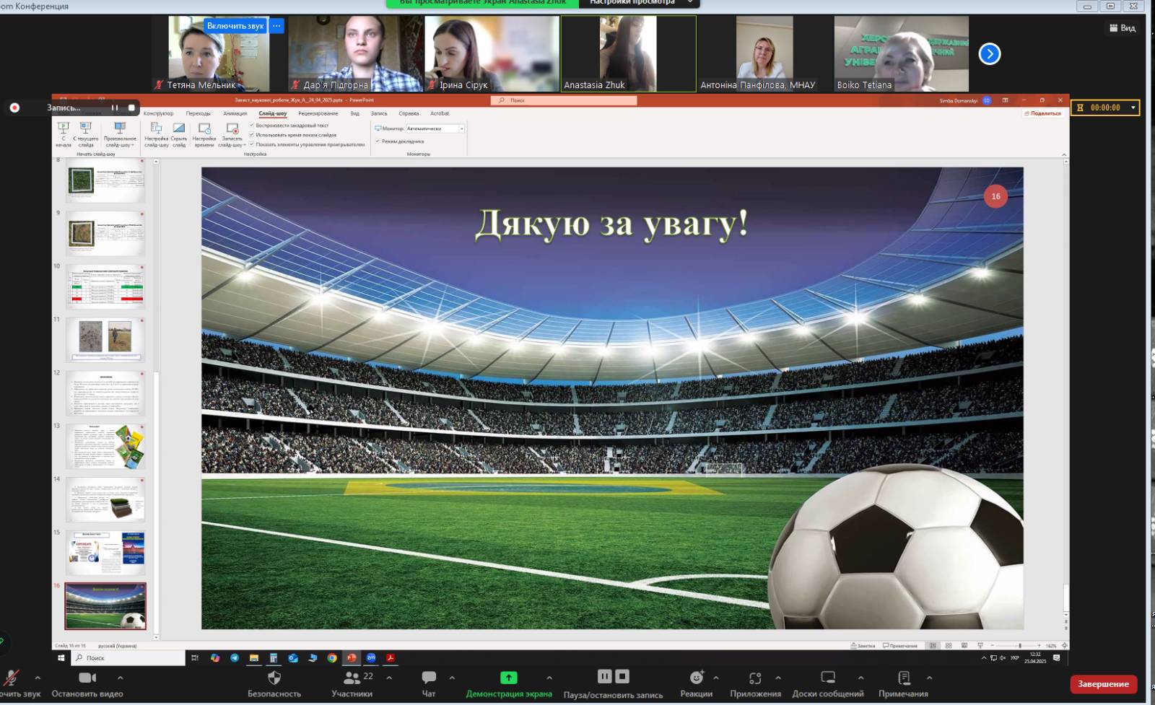Open the custom slideshow icon
This screenshot has width=1155, height=705.
pos(120,128)
